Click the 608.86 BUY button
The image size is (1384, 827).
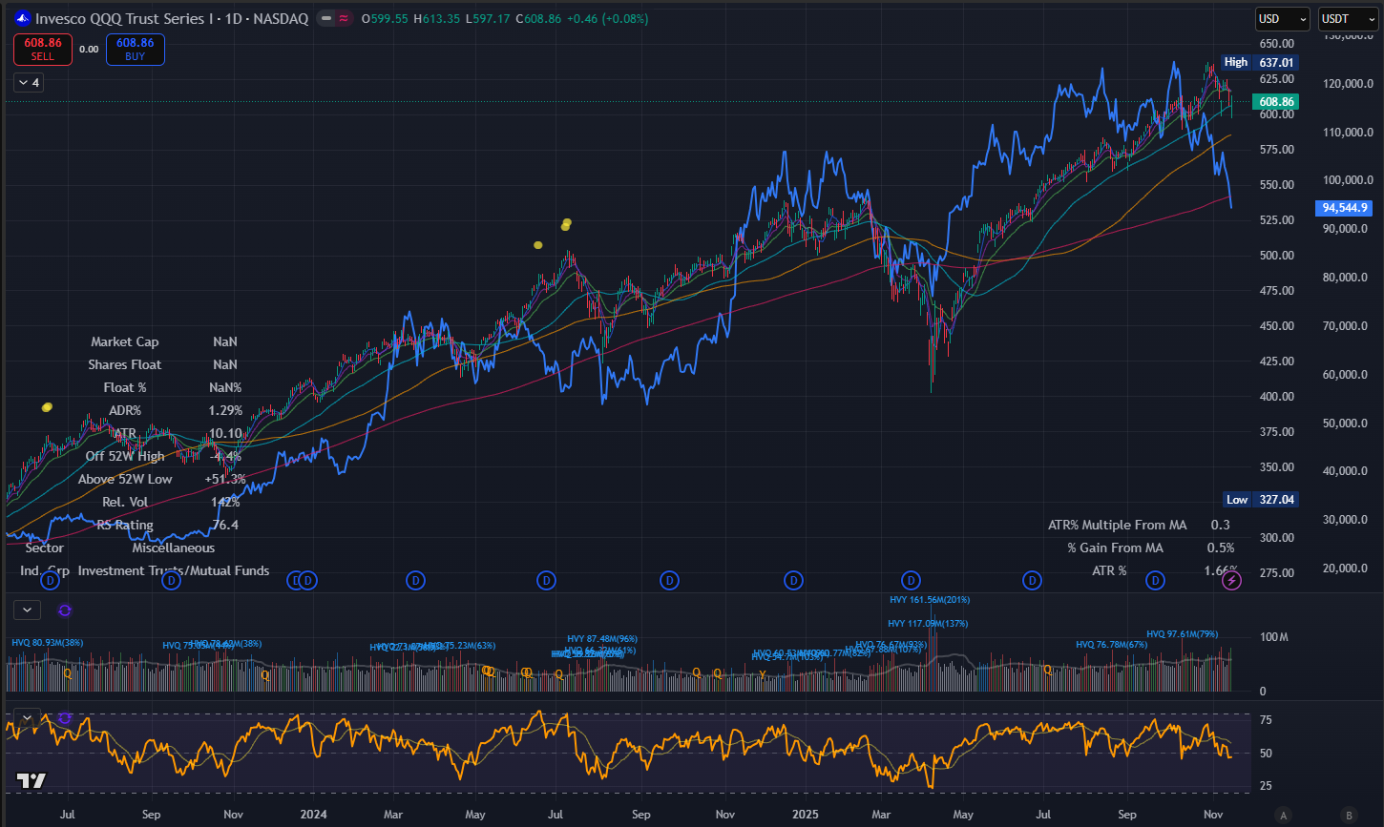click(136, 49)
